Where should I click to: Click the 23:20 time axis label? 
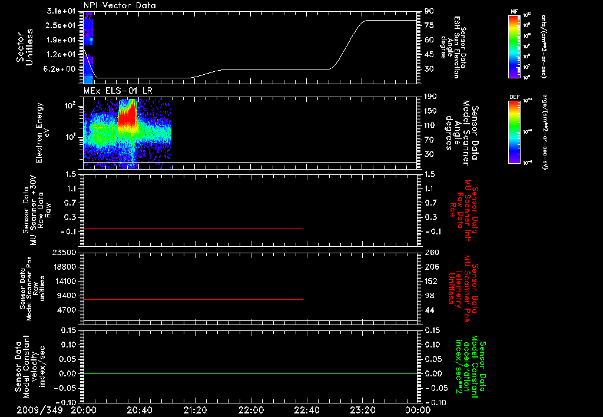click(x=362, y=410)
